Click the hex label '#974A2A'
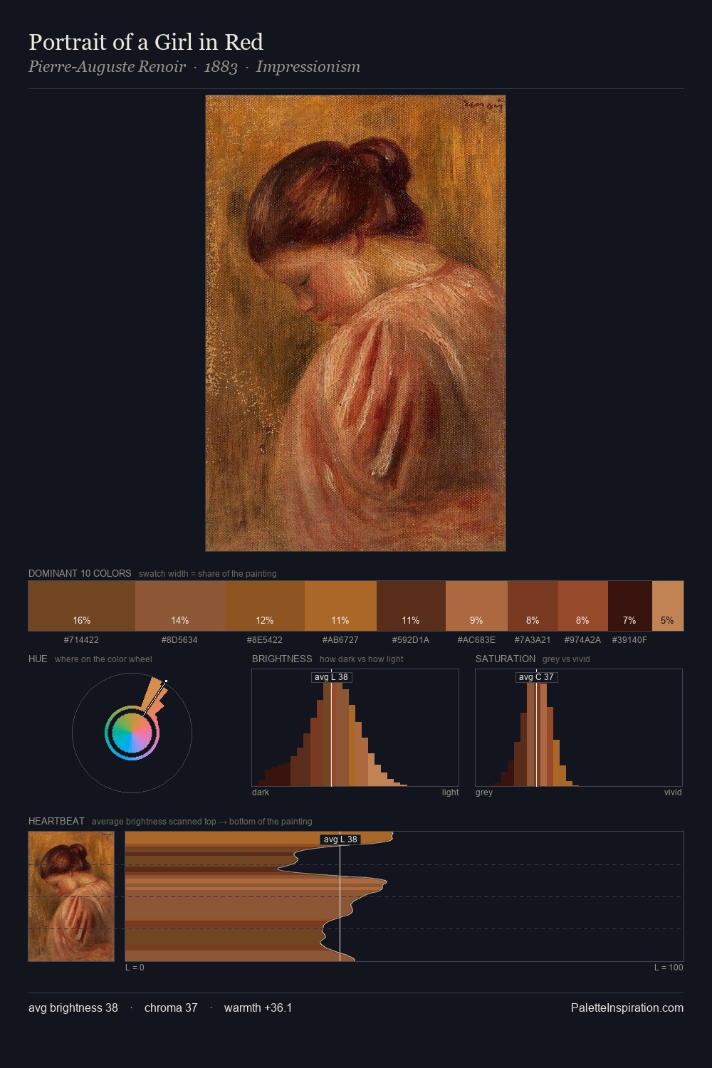The height and width of the screenshot is (1068, 712). click(582, 640)
